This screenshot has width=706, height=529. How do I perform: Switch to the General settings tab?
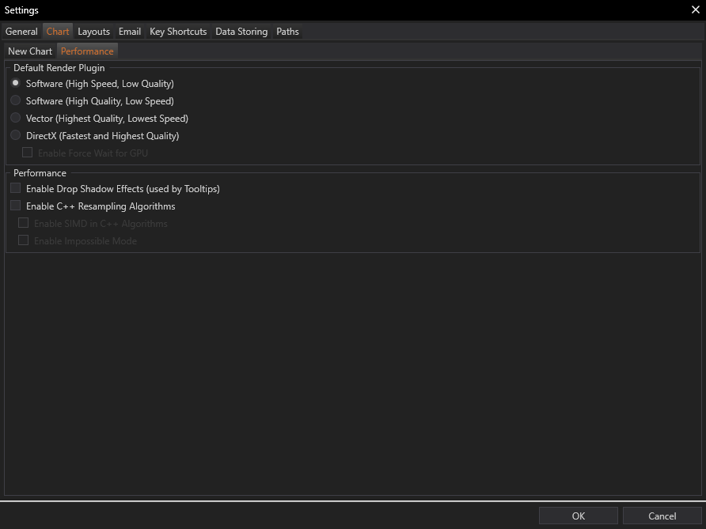(21, 32)
